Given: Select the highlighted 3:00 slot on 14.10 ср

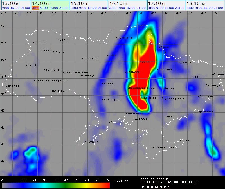Looking at the screenshot, I should click(36, 8).
